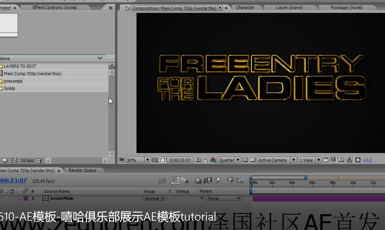Toggle Hide Shy Layers icon

click(198, 181)
